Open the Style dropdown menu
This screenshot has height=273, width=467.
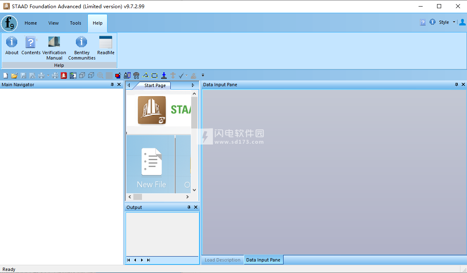(447, 22)
